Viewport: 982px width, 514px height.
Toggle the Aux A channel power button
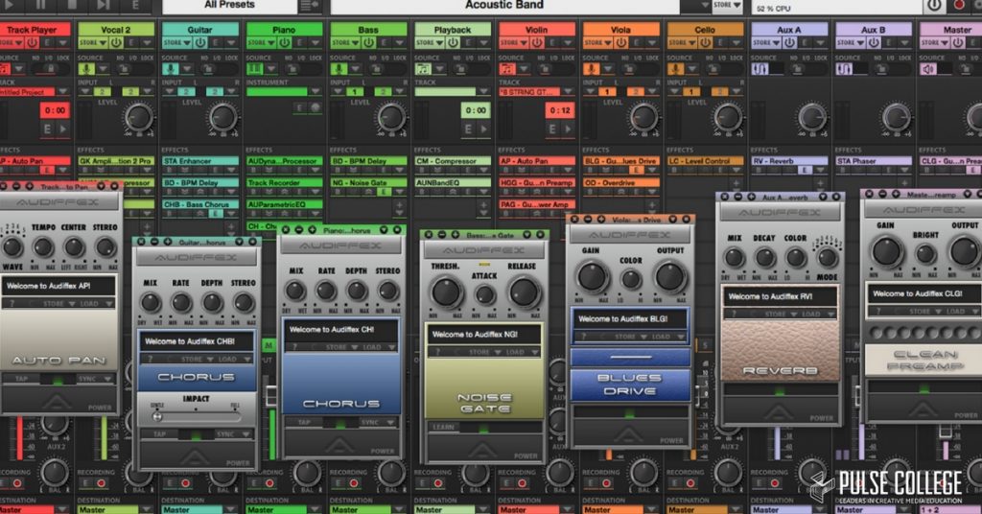[790, 42]
